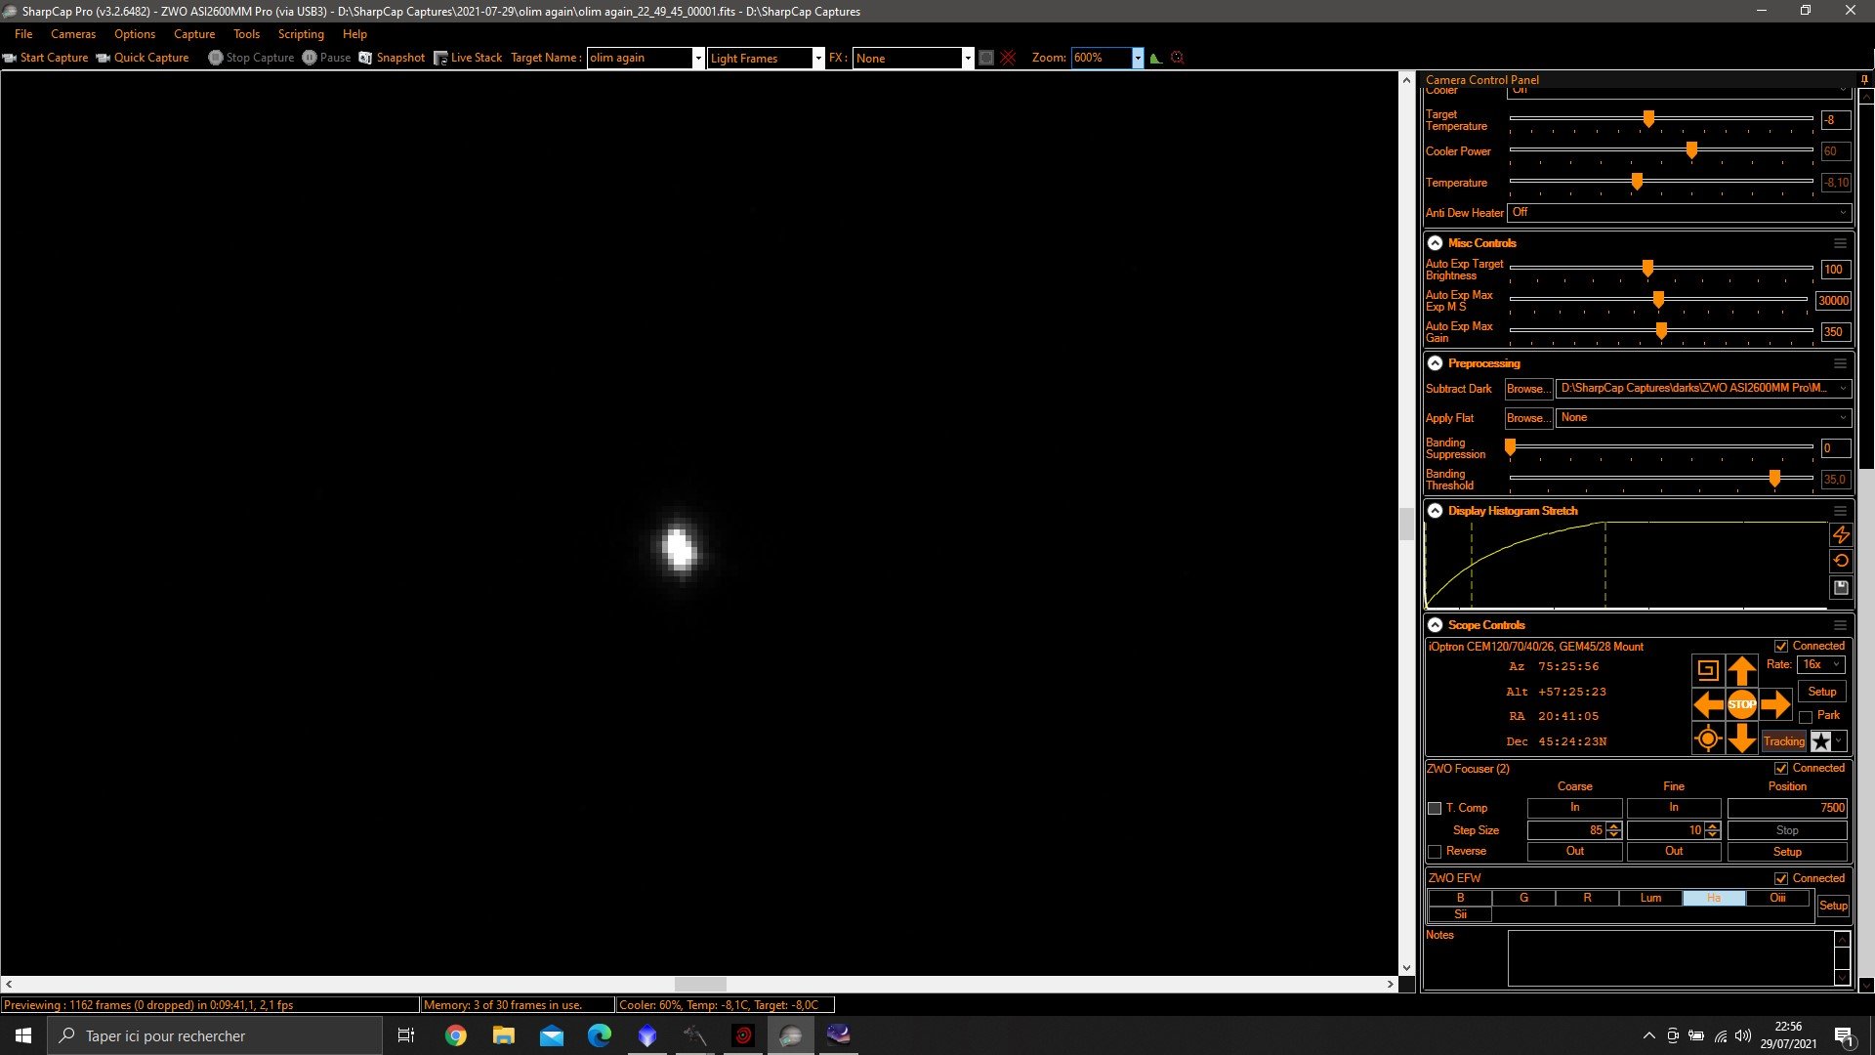This screenshot has height=1055, width=1875.
Task: Open the mount Rate 16x dropdown
Action: coord(1820,664)
